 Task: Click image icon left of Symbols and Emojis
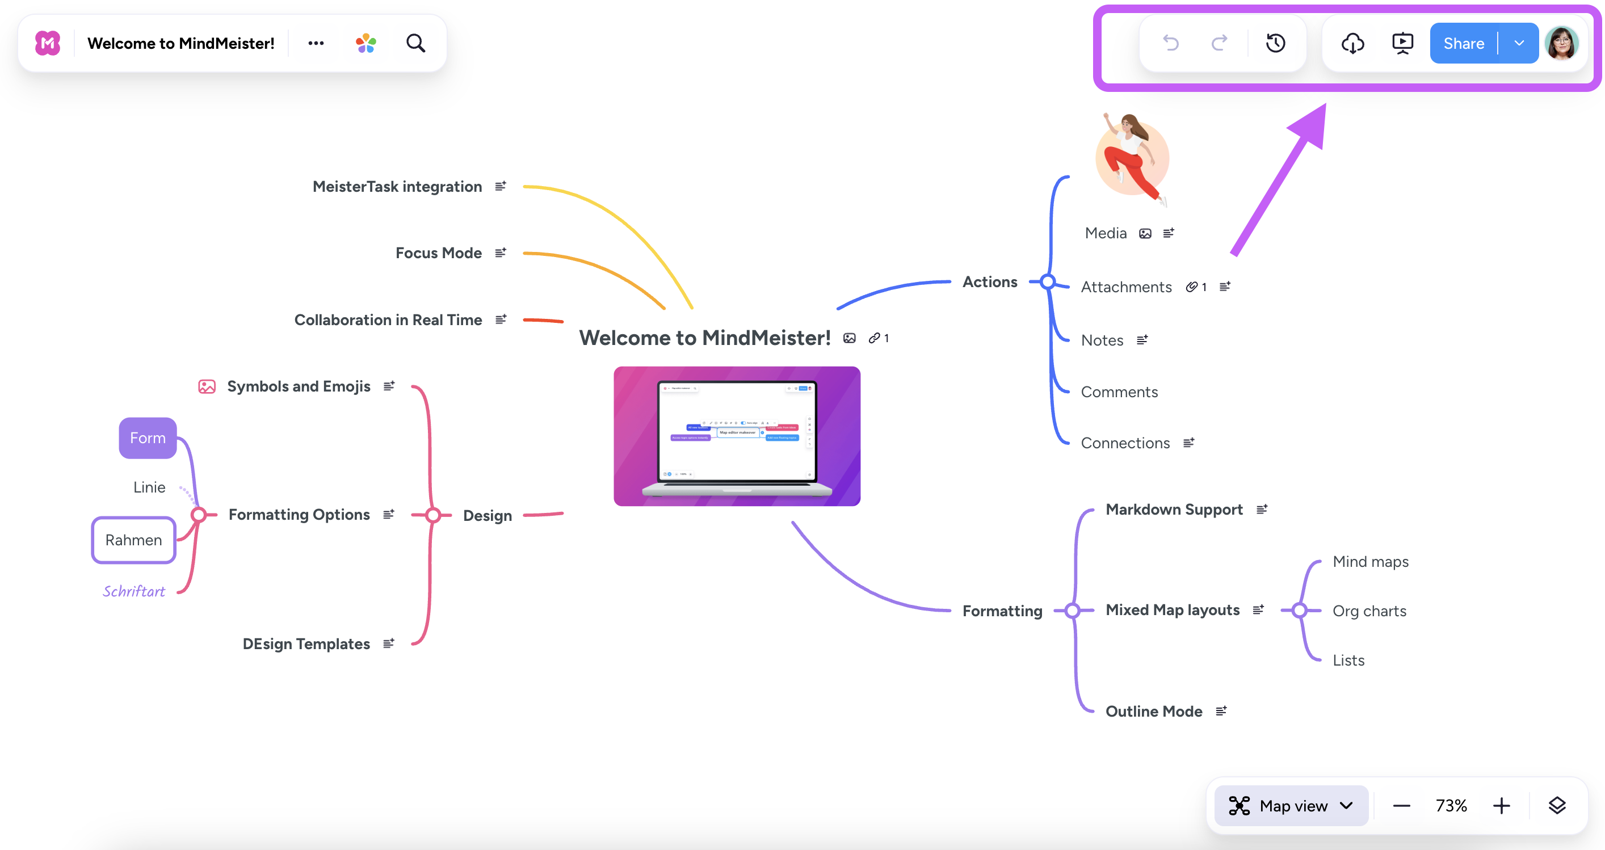coord(207,387)
